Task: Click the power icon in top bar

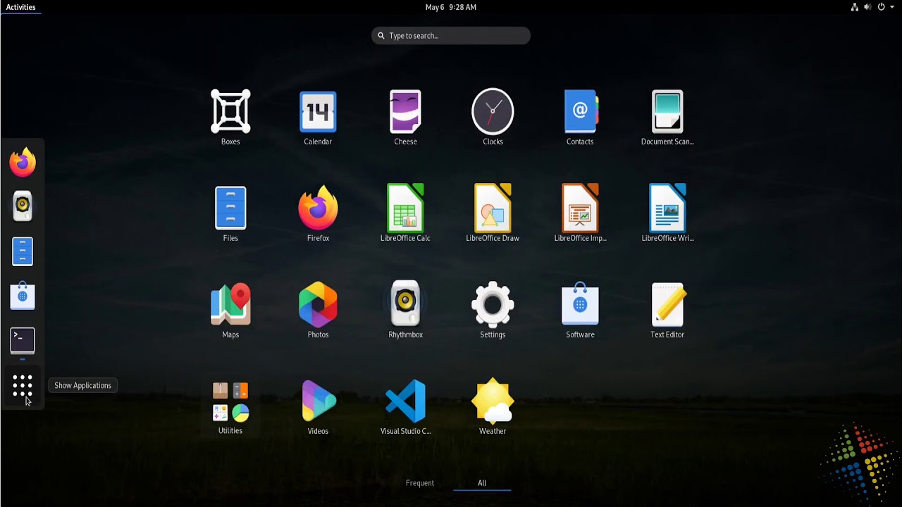Action: click(881, 7)
